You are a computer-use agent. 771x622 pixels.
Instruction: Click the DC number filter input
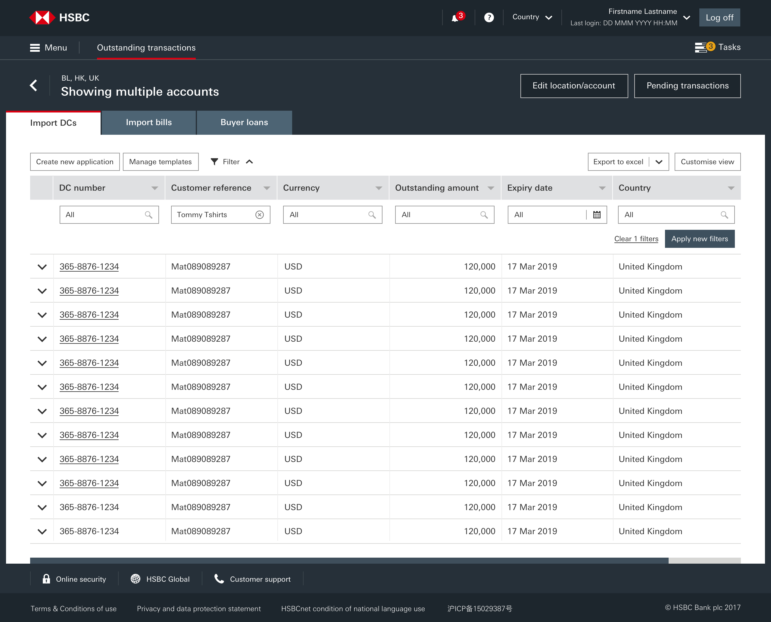click(109, 215)
